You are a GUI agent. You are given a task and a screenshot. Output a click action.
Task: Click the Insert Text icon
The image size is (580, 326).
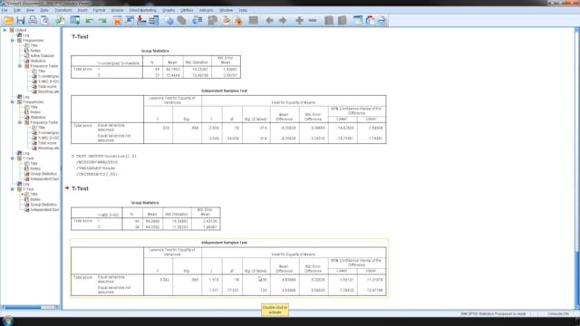click(x=382, y=20)
